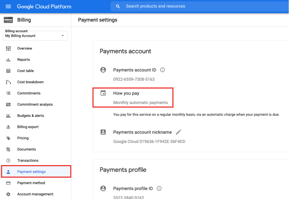
Task: Open the Pricing page
Action: [23, 138]
